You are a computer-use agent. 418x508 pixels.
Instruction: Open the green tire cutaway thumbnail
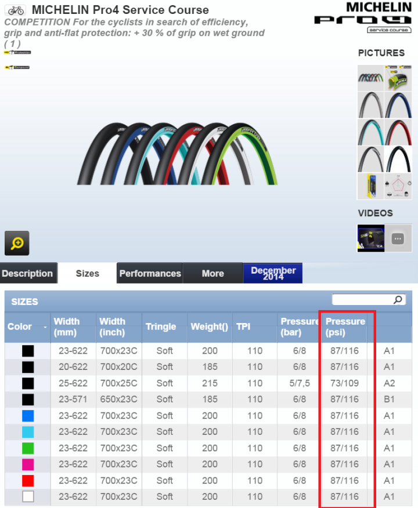[398, 78]
